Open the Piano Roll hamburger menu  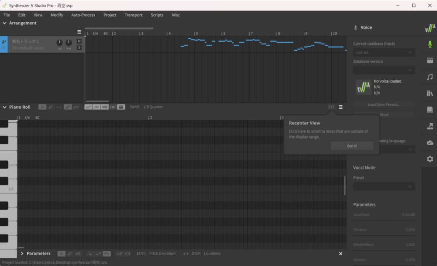(341, 107)
